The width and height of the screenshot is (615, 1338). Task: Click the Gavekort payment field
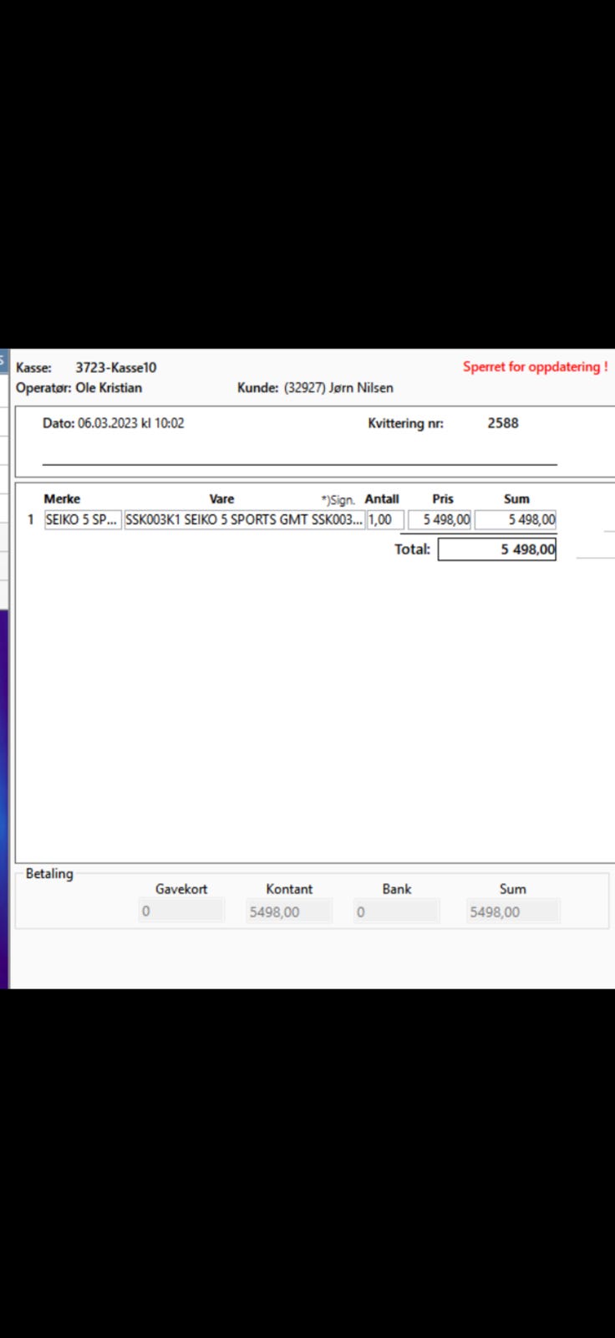[x=181, y=912]
